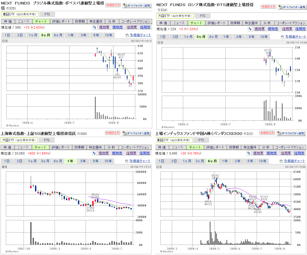This screenshot has height=255, width=307.
Task: Open 四季報 tab in Russia ETF panel
Action: tap(235, 23)
